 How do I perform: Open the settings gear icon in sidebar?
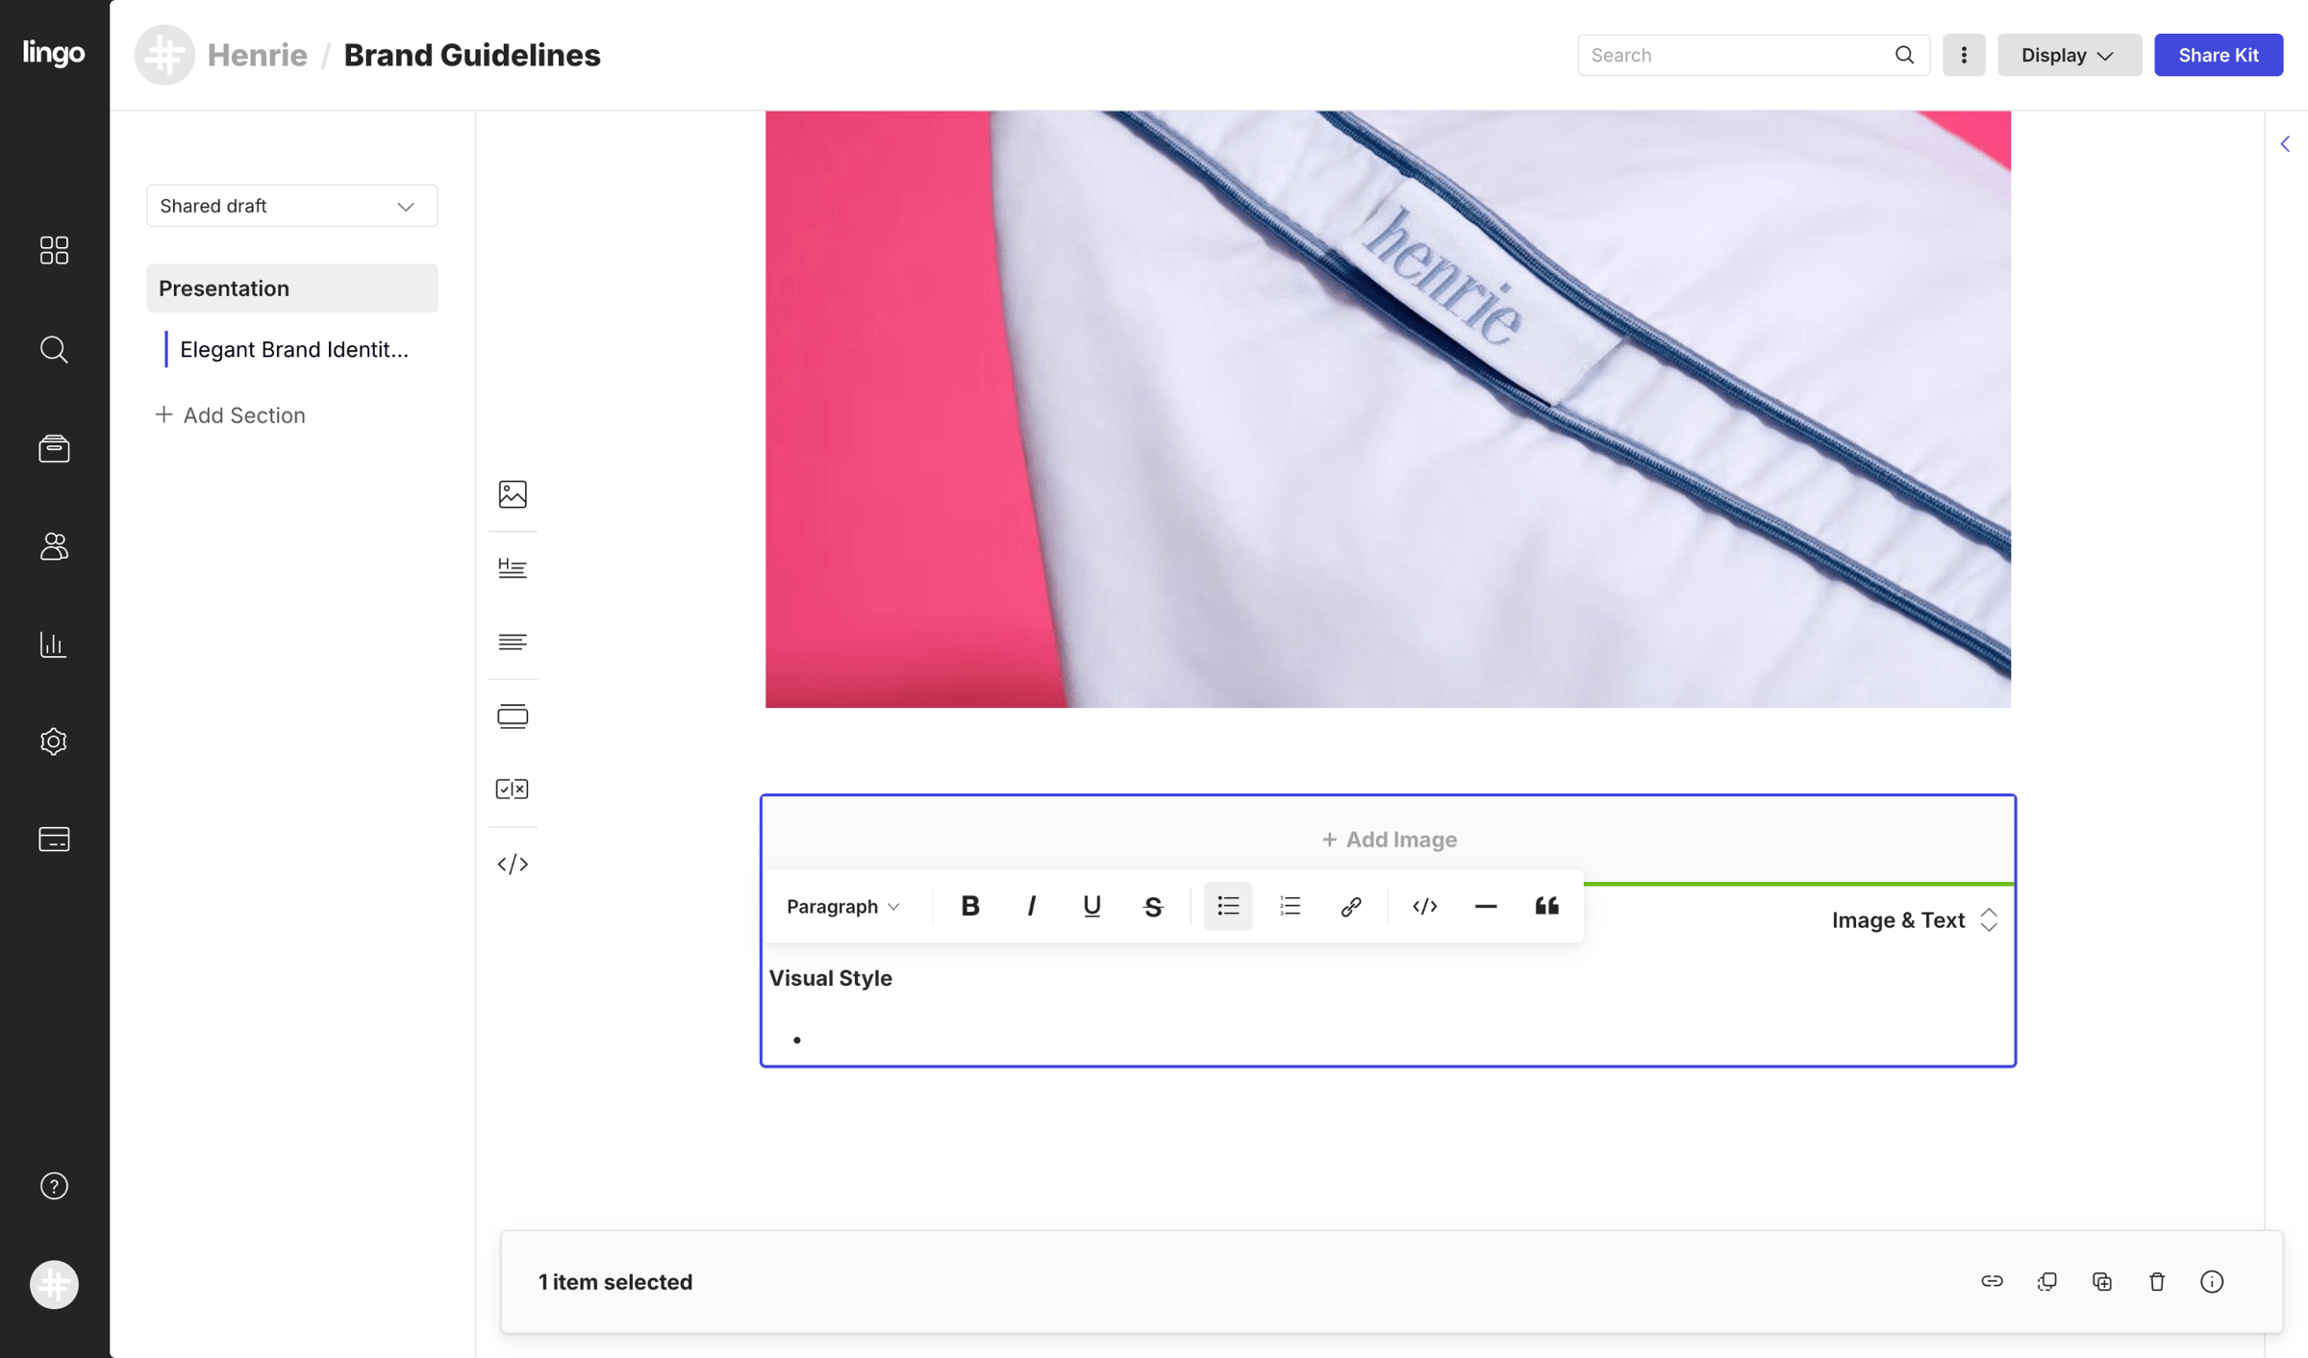point(54,742)
